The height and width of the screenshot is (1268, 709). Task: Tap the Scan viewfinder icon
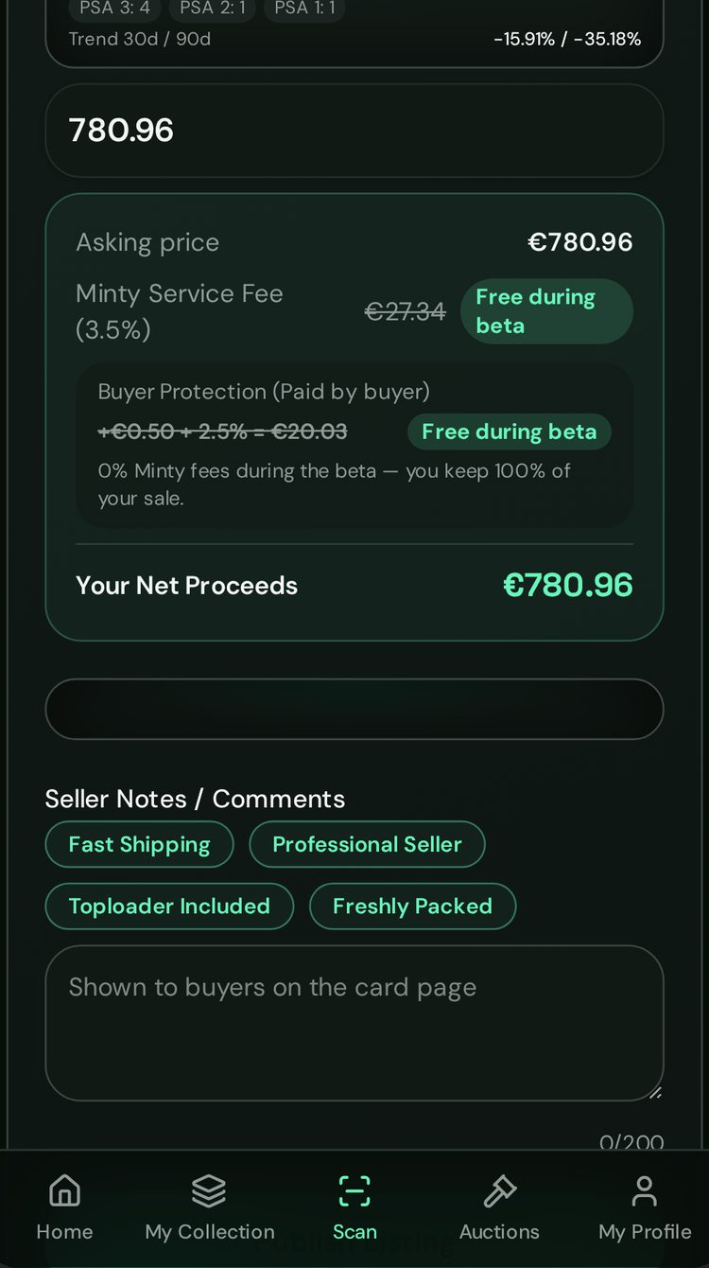(354, 1191)
